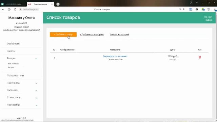Close the Список товаров tab
The width and height of the screenshot is (217, 122).
(52, 4)
